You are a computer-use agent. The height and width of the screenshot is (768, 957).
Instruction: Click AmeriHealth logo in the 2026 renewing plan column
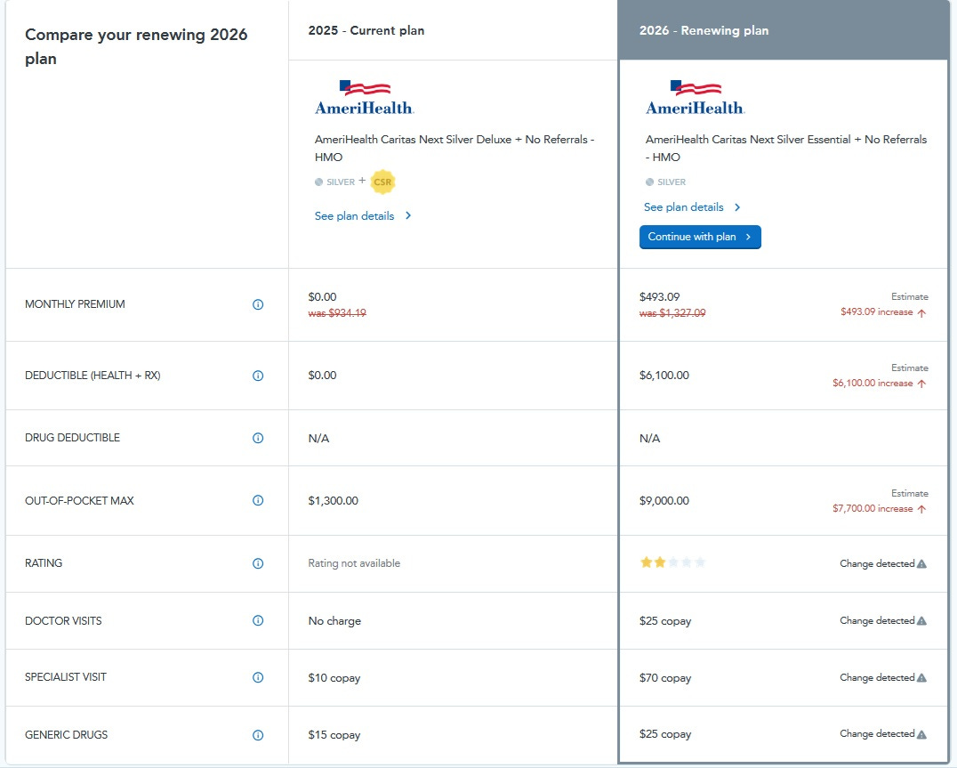[696, 98]
